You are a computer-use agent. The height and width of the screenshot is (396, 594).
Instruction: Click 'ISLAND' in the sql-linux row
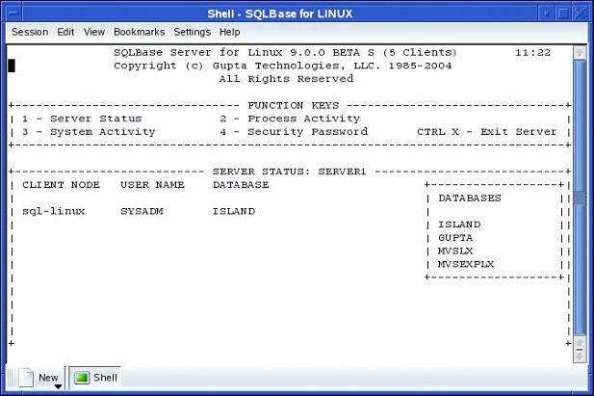(x=234, y=212)
